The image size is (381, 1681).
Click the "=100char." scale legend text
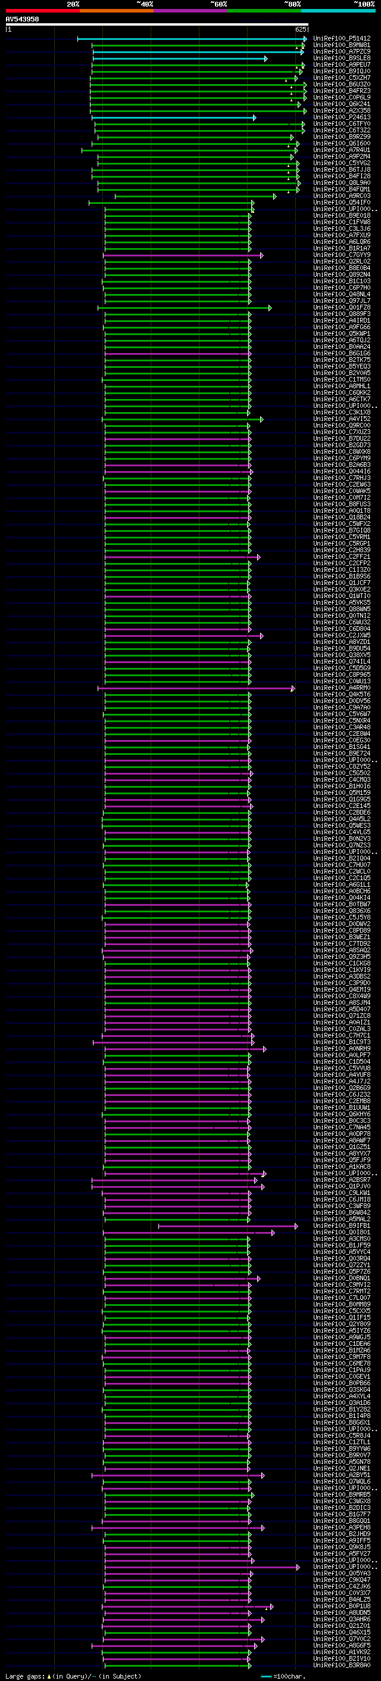pyautogui.click(x=289, y=1676)
